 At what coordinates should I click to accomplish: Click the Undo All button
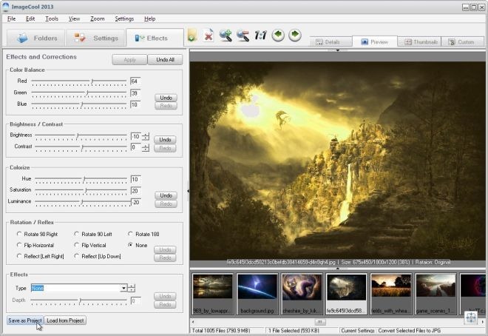click(165, 59)
